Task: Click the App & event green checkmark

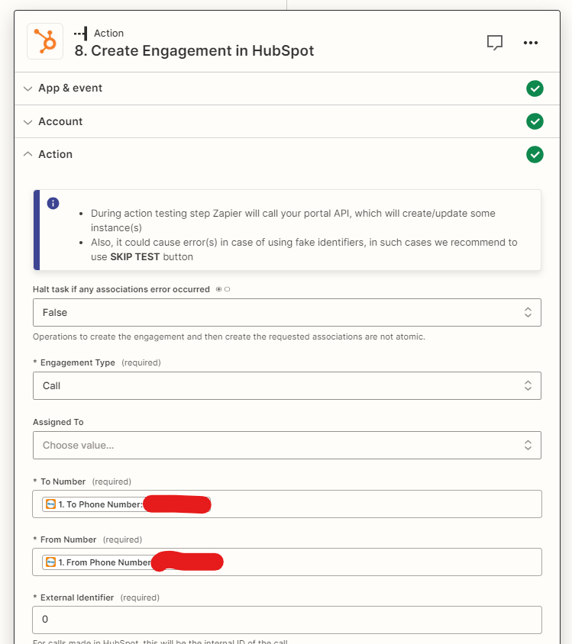Action: (x=535, y=89)
